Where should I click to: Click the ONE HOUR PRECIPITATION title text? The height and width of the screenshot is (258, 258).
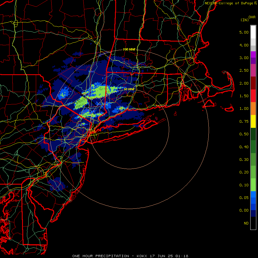101,256
